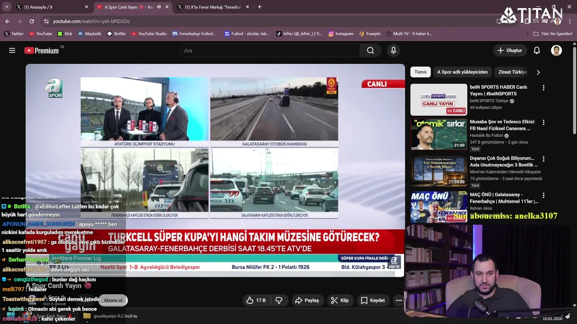Viewport: 577px width, 324px height.
Task: Open the Maçkolik bookmark
Action: click(x=89, y=34)
